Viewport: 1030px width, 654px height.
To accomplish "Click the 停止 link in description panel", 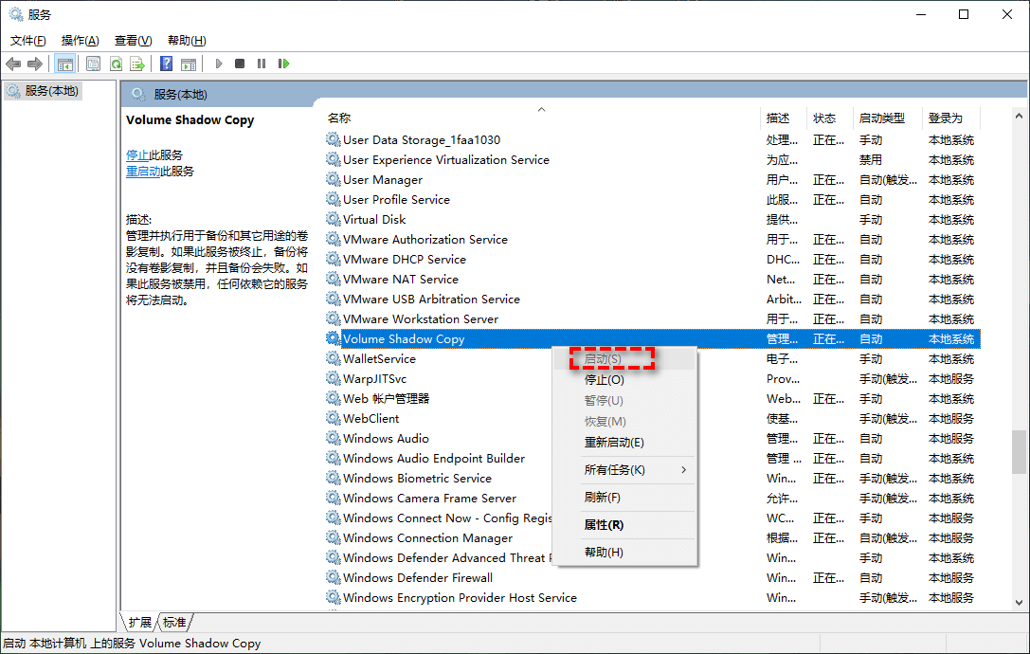I will 137,154.
